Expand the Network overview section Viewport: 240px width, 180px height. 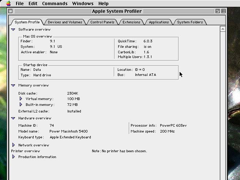[x=14, y=145]
